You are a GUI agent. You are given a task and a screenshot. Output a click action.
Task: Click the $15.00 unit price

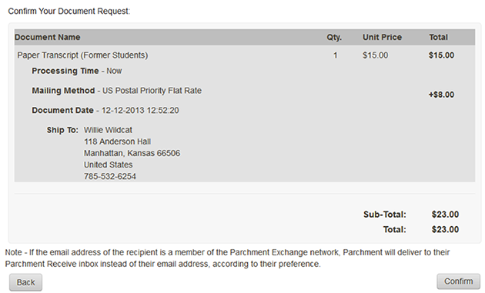375,55
